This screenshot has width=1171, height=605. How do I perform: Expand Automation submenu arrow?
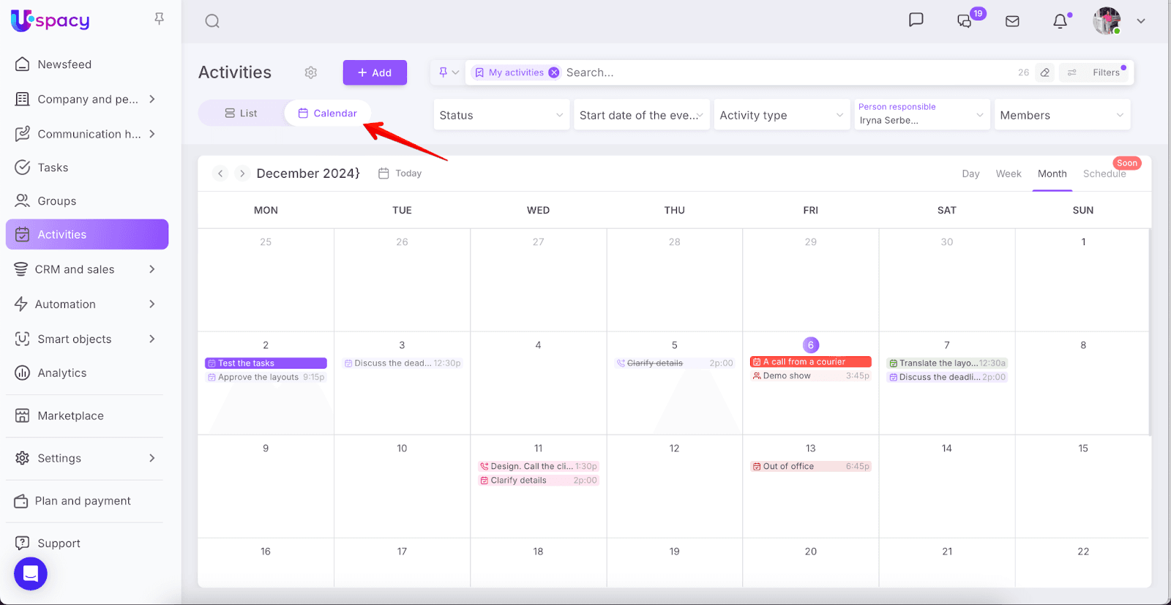152,304
